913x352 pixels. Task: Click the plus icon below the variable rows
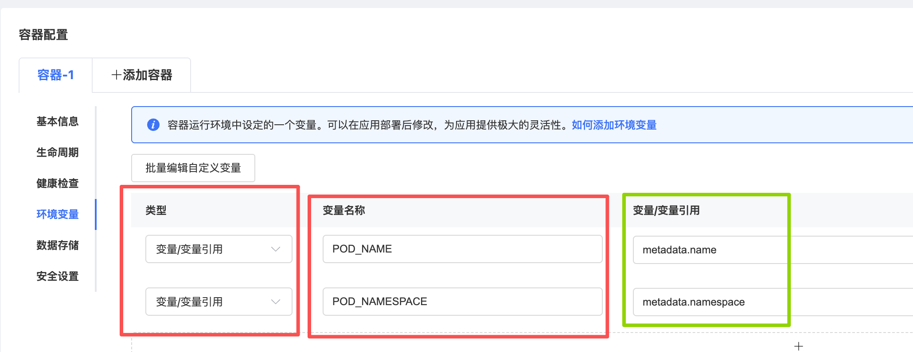798,346
